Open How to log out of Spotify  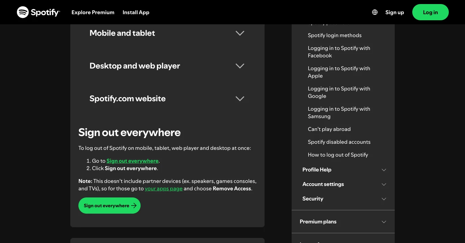[338, 155]
